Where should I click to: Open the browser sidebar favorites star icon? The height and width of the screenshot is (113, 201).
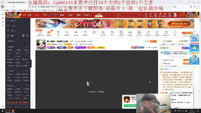coord(3,25)
